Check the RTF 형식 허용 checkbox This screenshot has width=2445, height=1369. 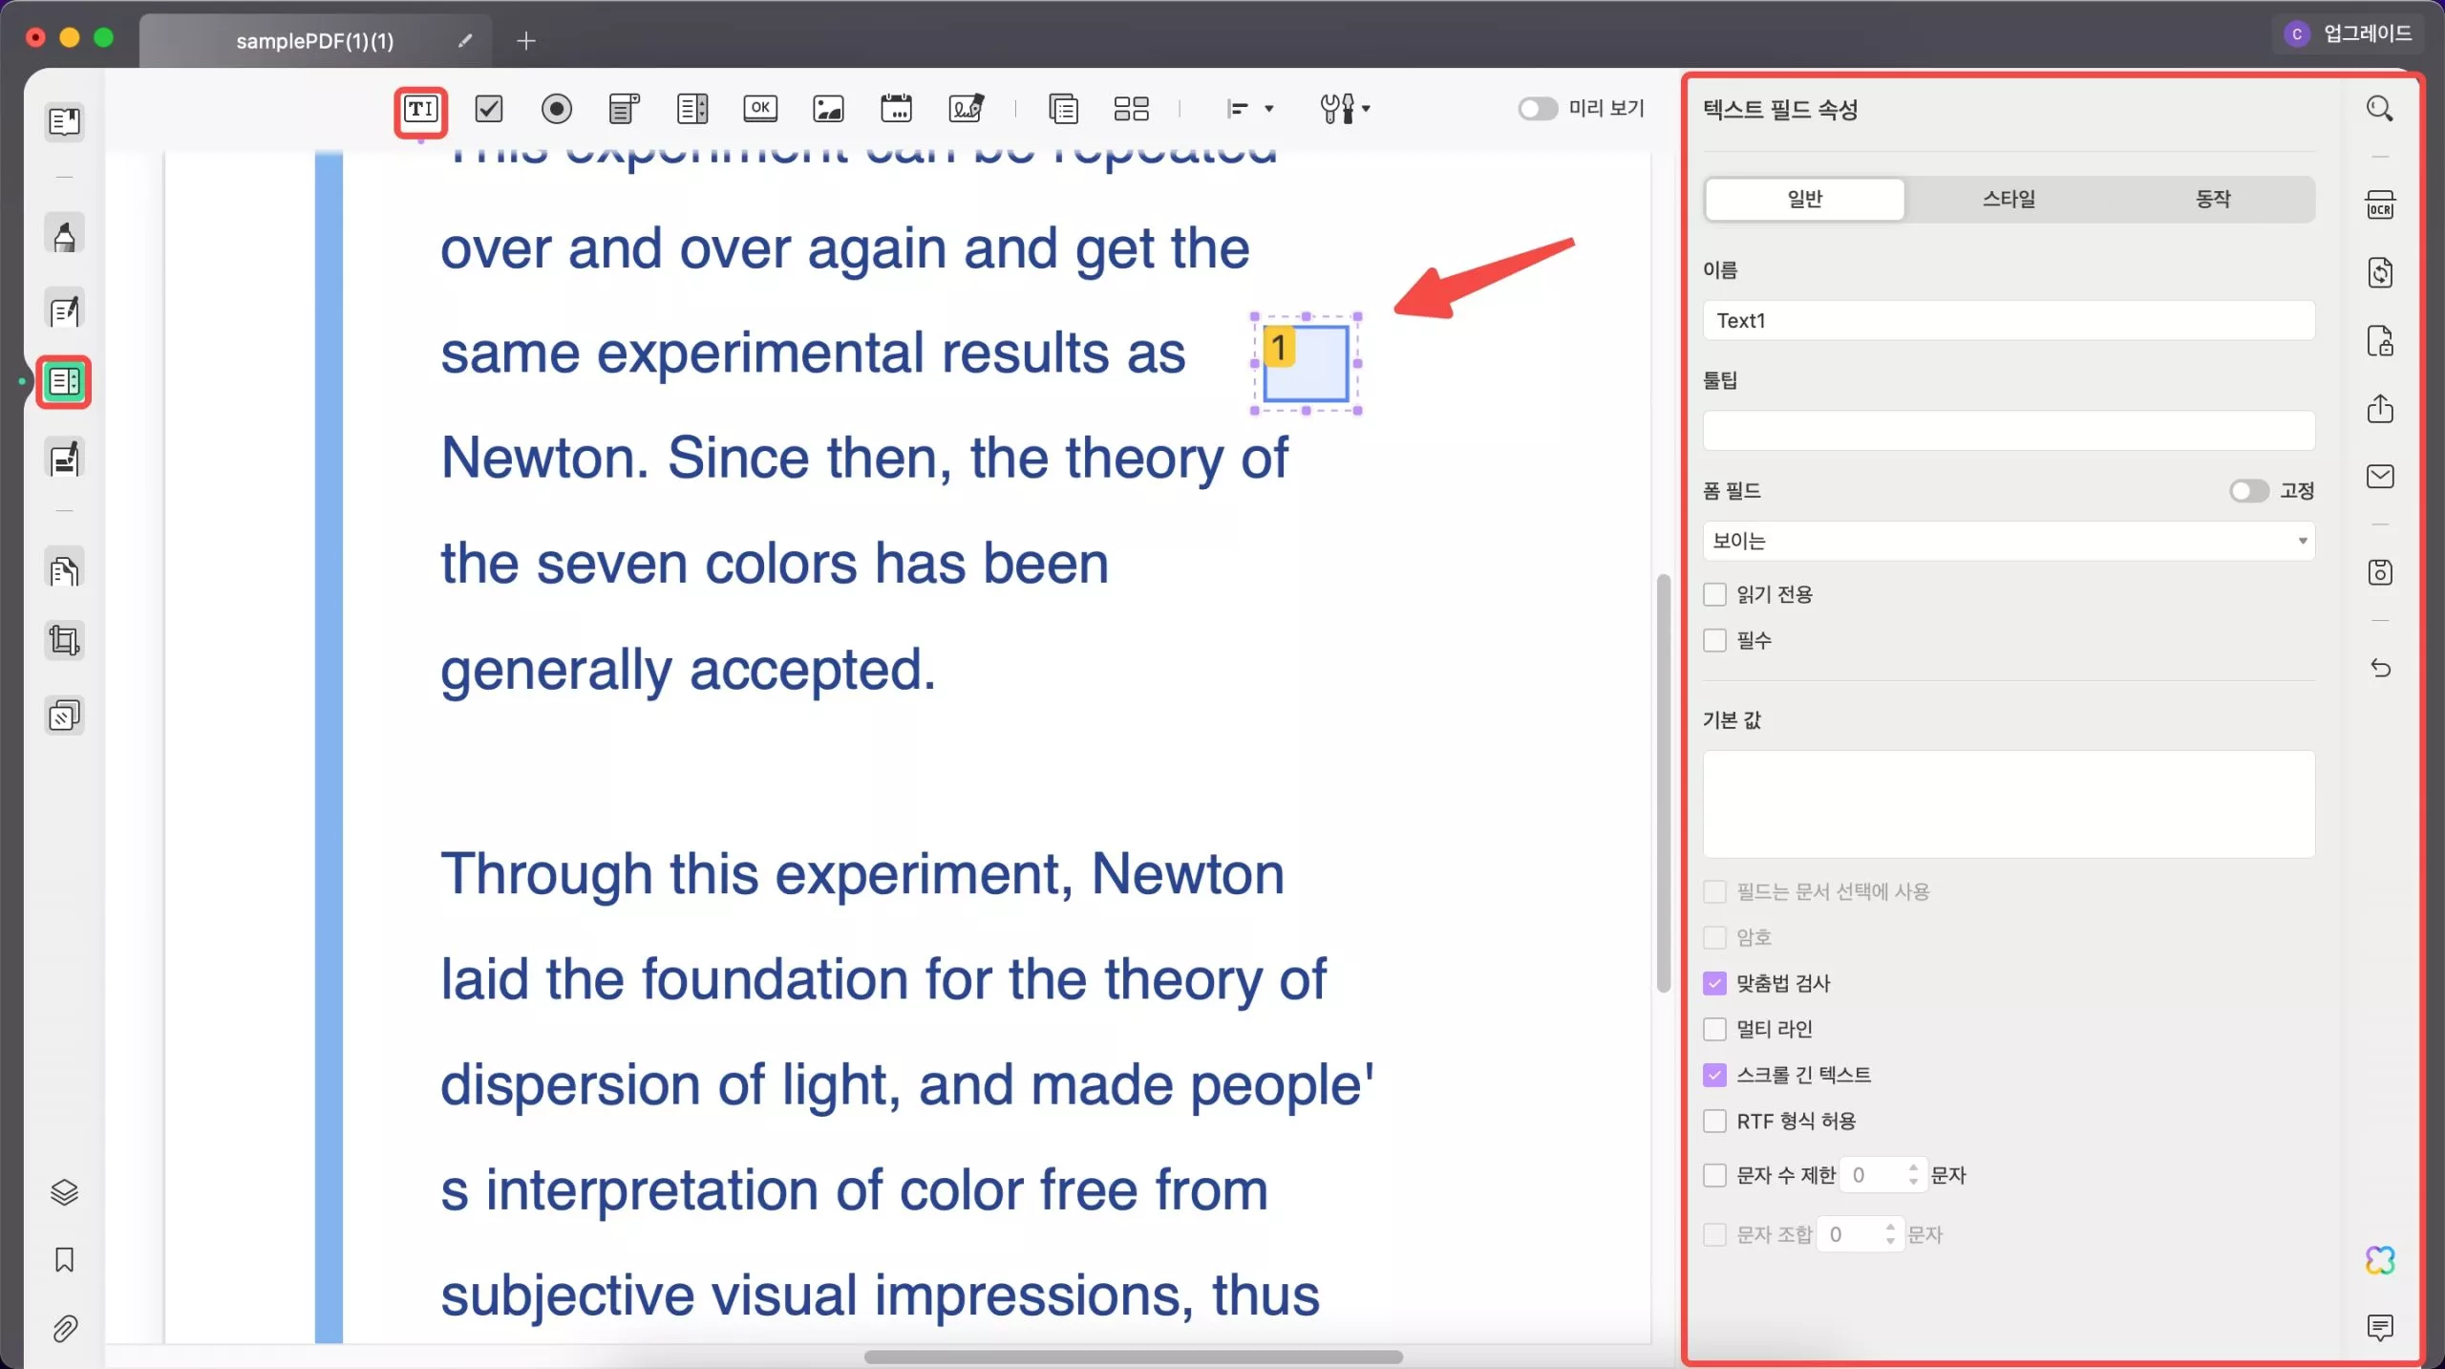(1715, 1121)
